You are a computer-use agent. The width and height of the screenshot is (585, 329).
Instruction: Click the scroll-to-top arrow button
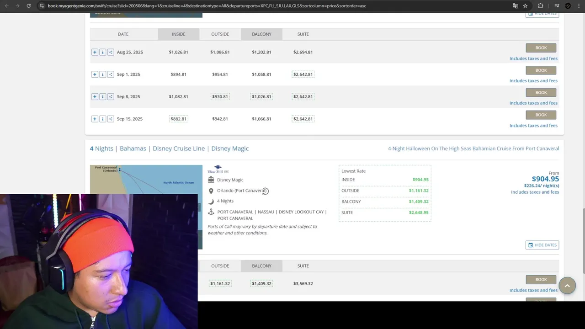pos(567,286)
